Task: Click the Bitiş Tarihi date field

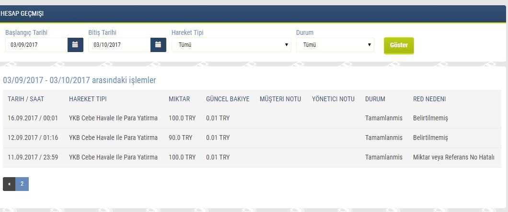Action: pyautogui.click(x=119, y=45)
